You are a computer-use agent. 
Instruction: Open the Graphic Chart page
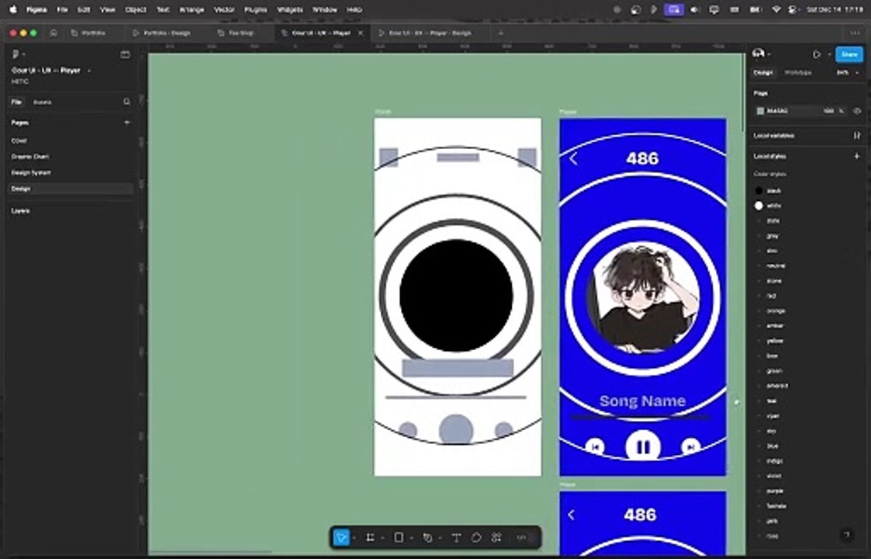click(30, 157)
